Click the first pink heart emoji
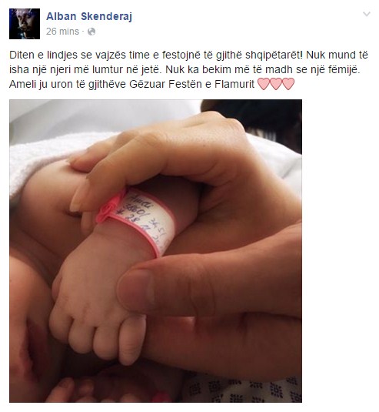379x412 pixels. pyautogui.click(x=264, y=84)
